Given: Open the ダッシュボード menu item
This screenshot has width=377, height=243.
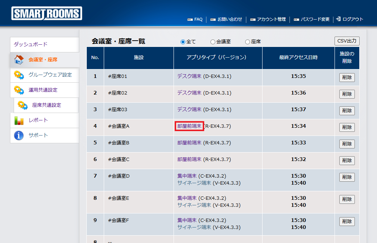Looking at the screenshot, I should pyautogui.click(x=31, y=44).
